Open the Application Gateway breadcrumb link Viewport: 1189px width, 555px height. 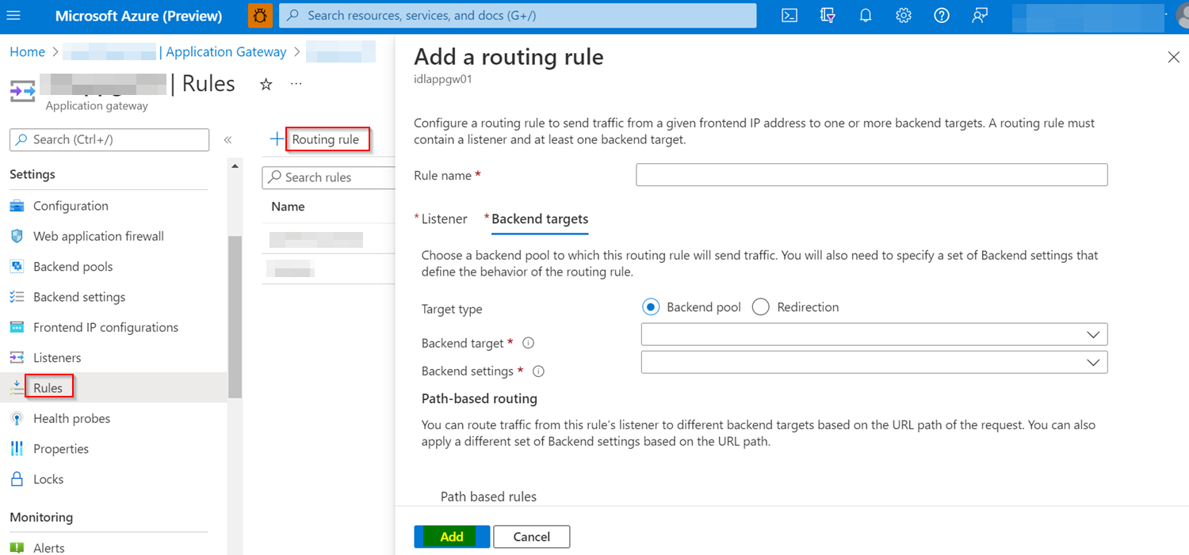pyautogui.click(x=226, y=51)
